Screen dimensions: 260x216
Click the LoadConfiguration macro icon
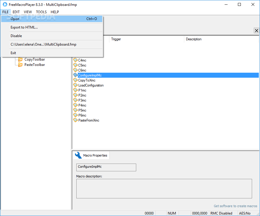pos(75,85)
